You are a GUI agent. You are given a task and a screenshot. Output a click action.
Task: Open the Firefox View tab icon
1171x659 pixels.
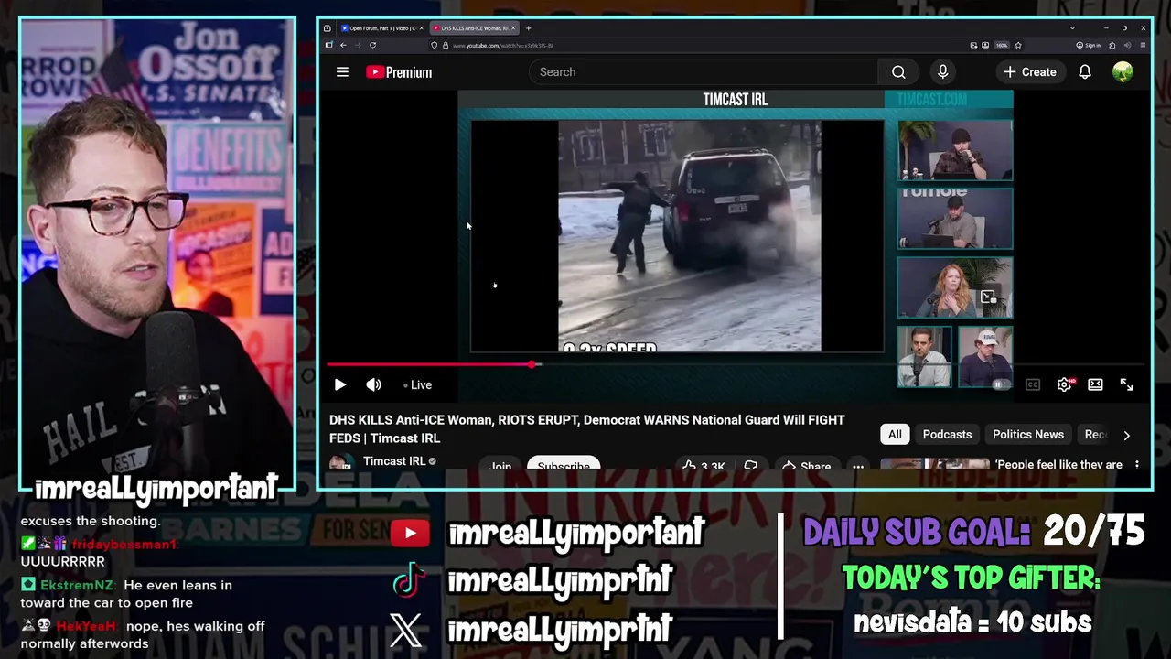pyautogui.click(x=327, y=28)
